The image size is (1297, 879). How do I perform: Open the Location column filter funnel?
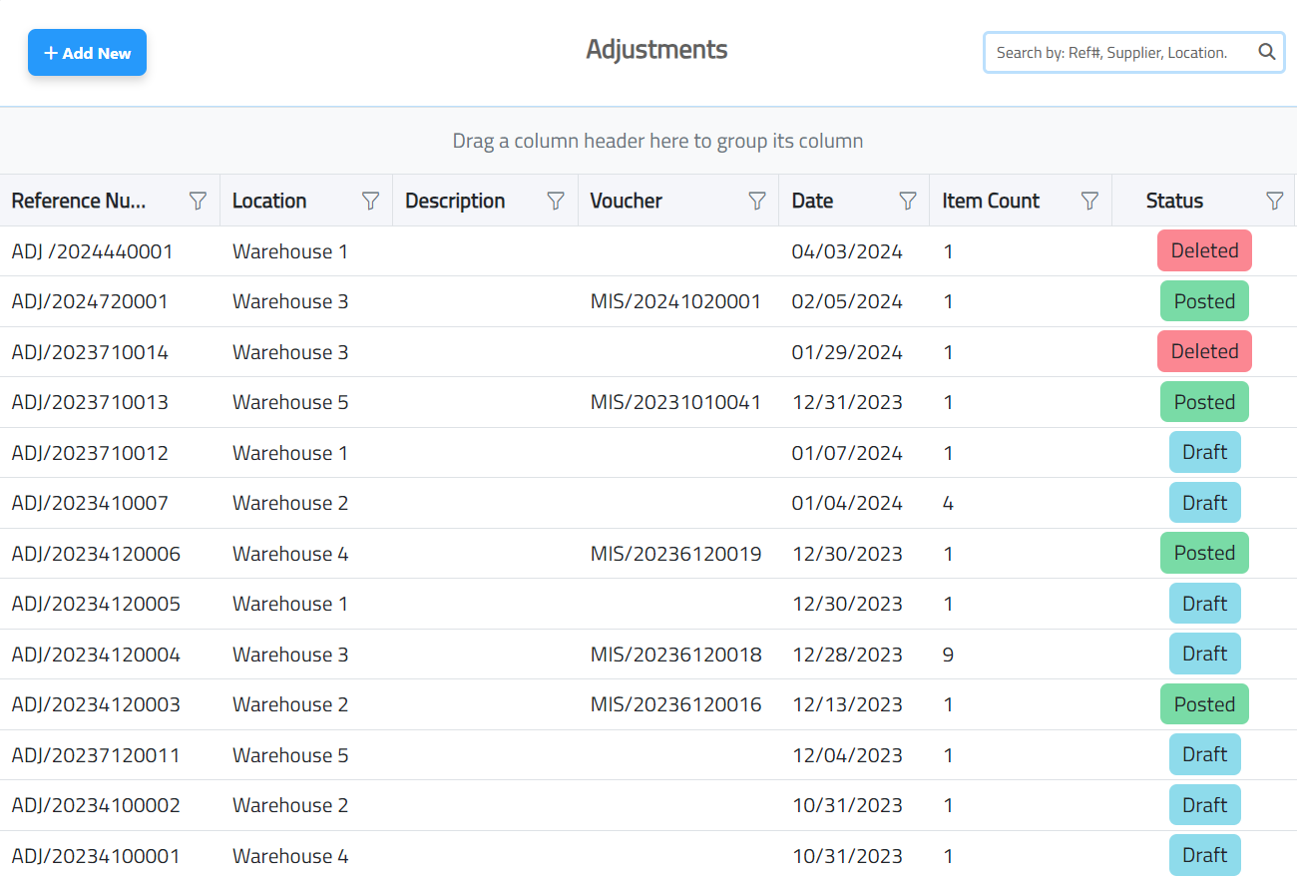pyautogui.click(x=370, y=202)
